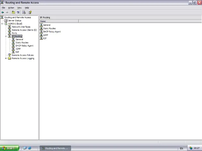Select Ports in the tree
Image resolution: width=202 pixels, height=151 pixels.
pos(14,33)
